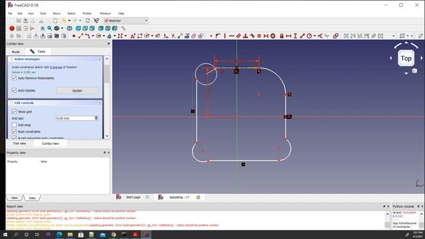The image size is (425, 239).
Task: Collapse the Edit controls section
Action: [x=100, y=103]
